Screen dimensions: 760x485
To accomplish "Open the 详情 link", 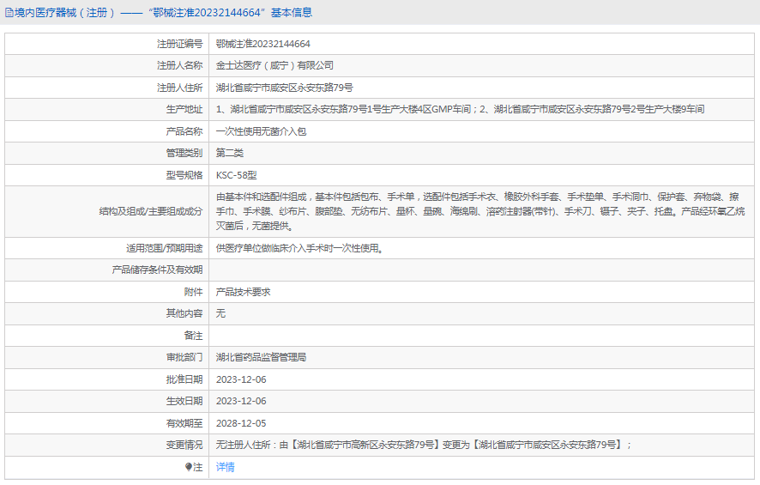I will (225, 467).
